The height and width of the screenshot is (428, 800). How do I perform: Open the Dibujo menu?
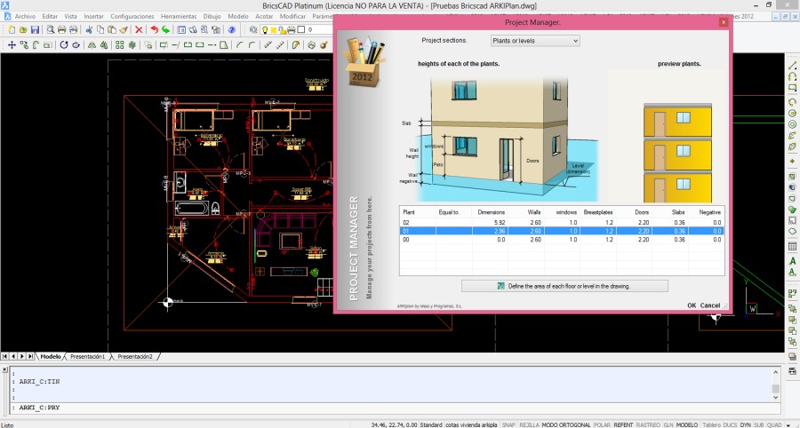coord(212,16)
